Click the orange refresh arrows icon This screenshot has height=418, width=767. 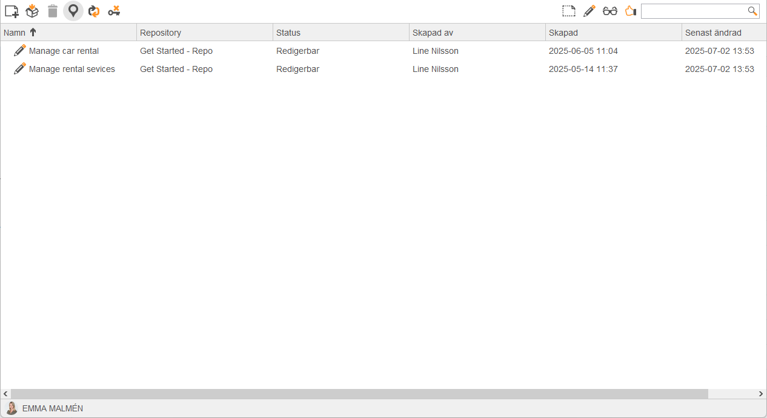click(94, 11)
